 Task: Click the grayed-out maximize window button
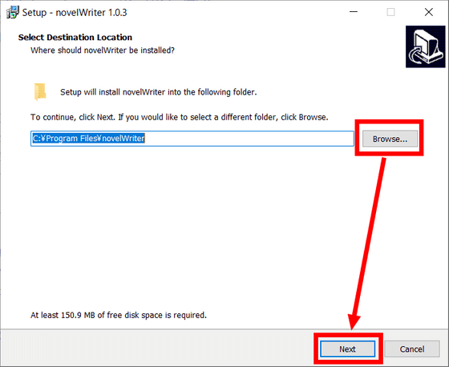391,12
